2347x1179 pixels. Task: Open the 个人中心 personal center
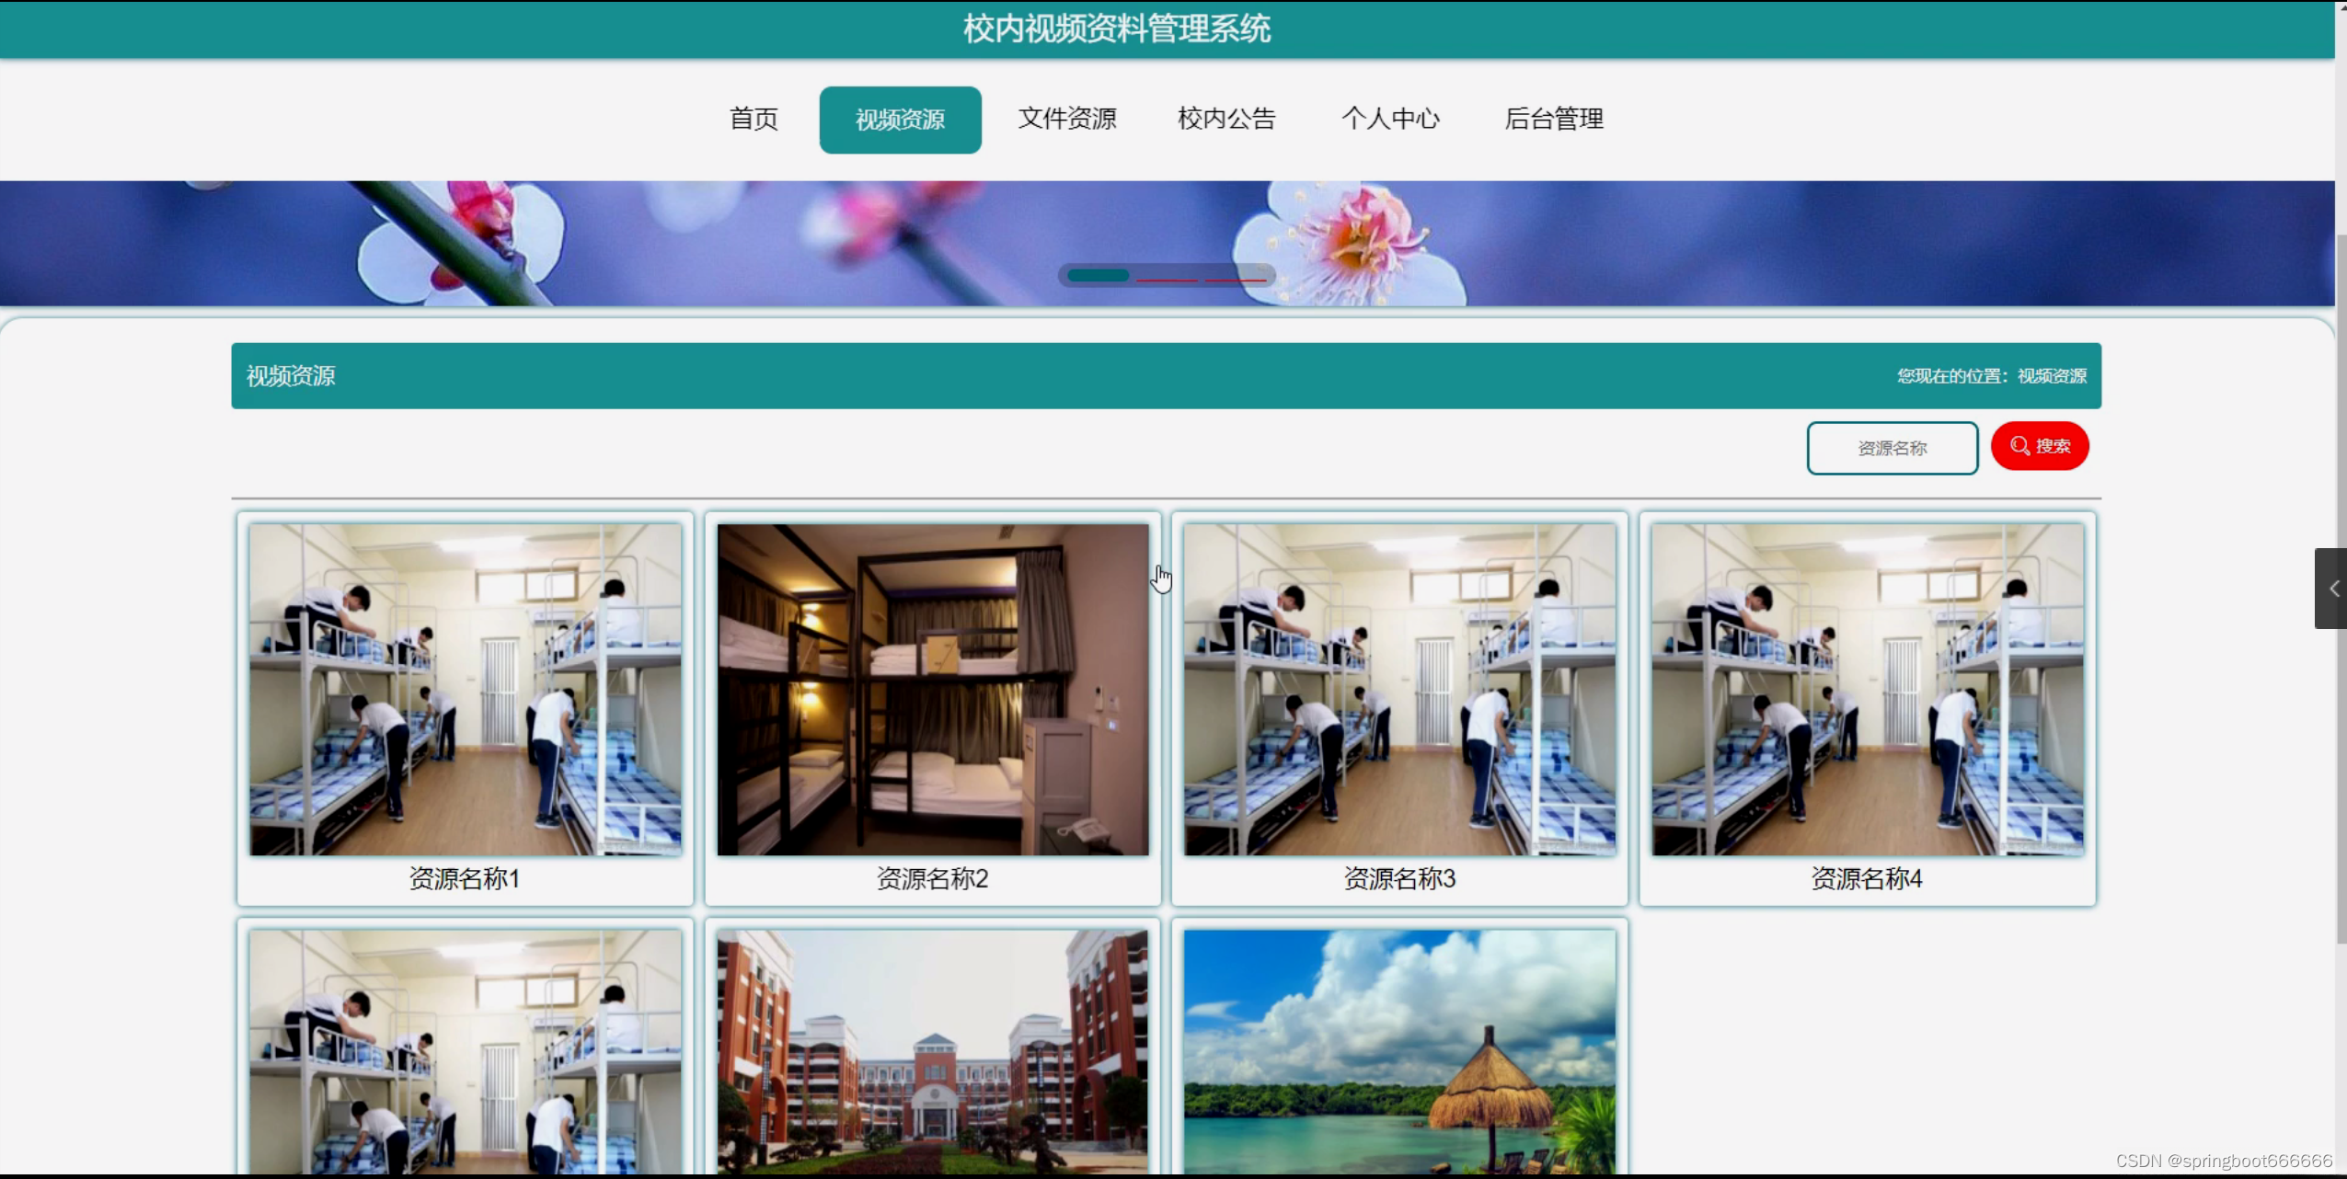point(1390,120)
